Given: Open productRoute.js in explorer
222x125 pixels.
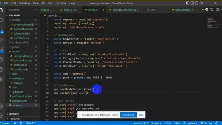Looking at the screenshot, I should pyautogui.click(x=23, y=60).
